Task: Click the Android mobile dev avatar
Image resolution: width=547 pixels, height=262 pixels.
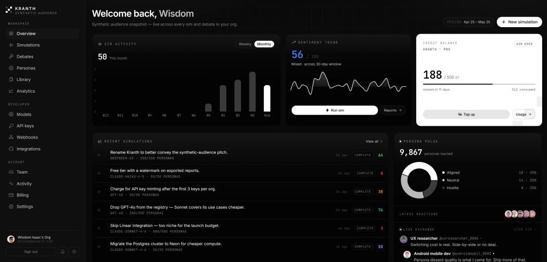Action: click(x=407, y=255)
